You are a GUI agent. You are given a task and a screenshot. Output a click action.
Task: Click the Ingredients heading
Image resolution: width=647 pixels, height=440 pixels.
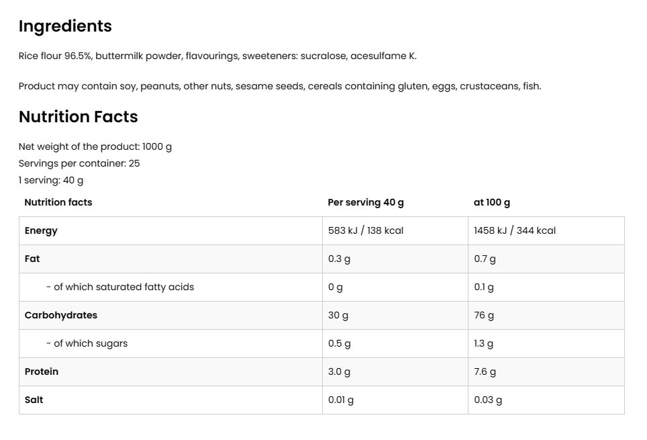pyautogui.click(x=65, y=26)
